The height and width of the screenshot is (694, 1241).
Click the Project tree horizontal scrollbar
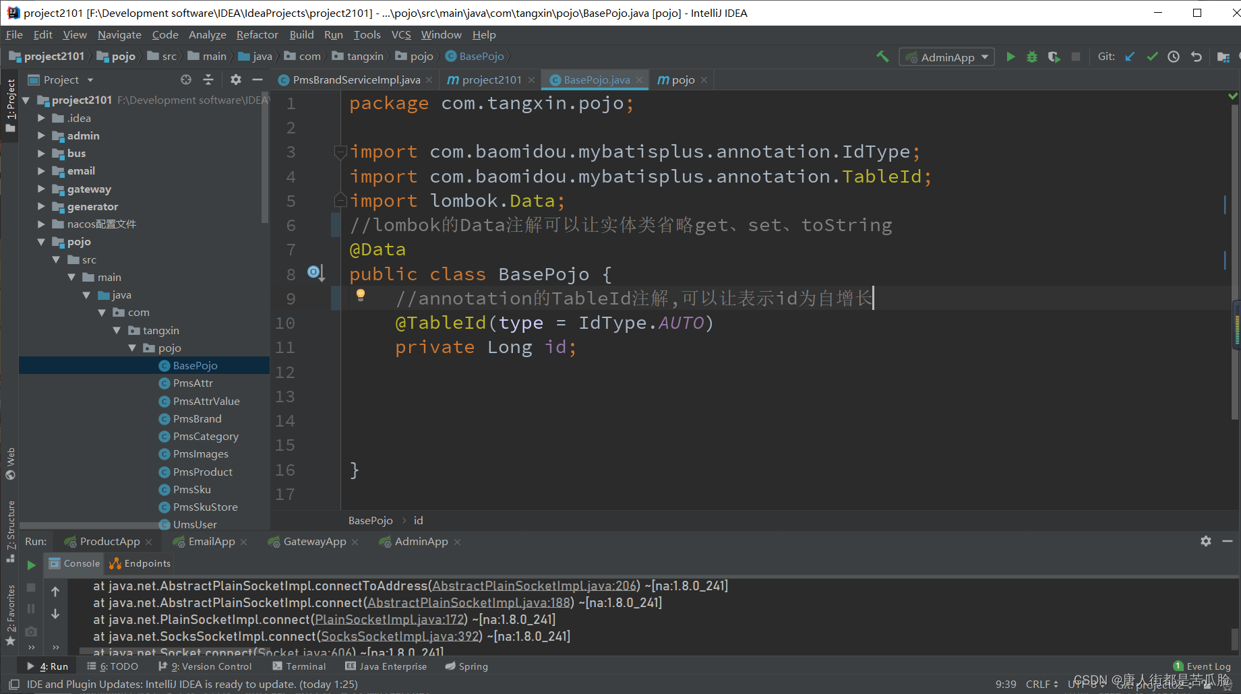(94, 525)
